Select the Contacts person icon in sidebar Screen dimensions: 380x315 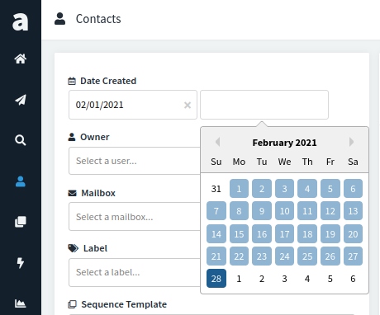[21, 181]
